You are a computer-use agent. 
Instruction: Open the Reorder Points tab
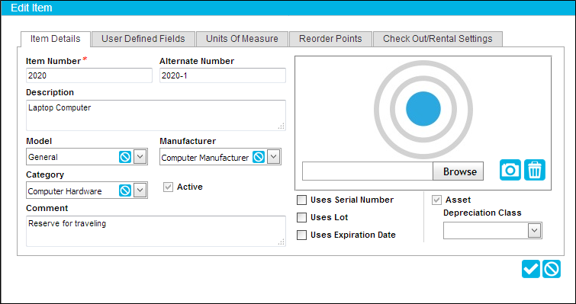[330, 39]
